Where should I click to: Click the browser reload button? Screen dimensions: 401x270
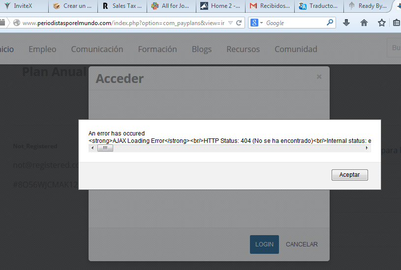(239, 23)
